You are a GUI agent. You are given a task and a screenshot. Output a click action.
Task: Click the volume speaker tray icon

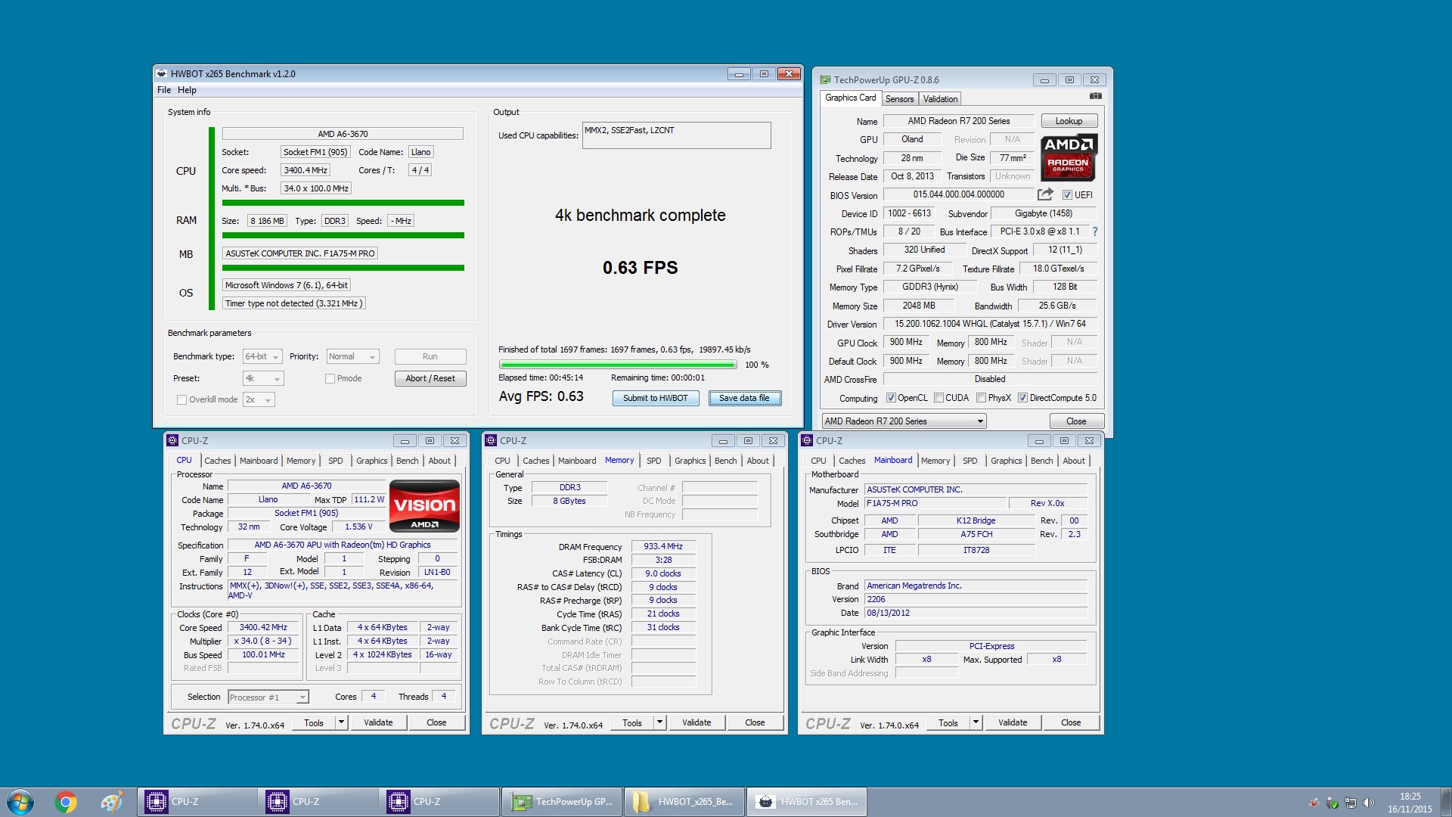(1368, 803)
